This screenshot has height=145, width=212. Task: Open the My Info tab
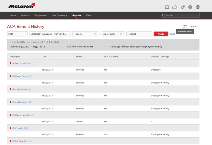25,15
